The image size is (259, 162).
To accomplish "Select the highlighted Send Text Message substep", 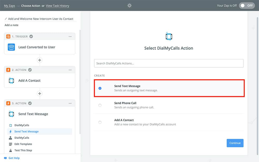I will [x=26, y=132].
